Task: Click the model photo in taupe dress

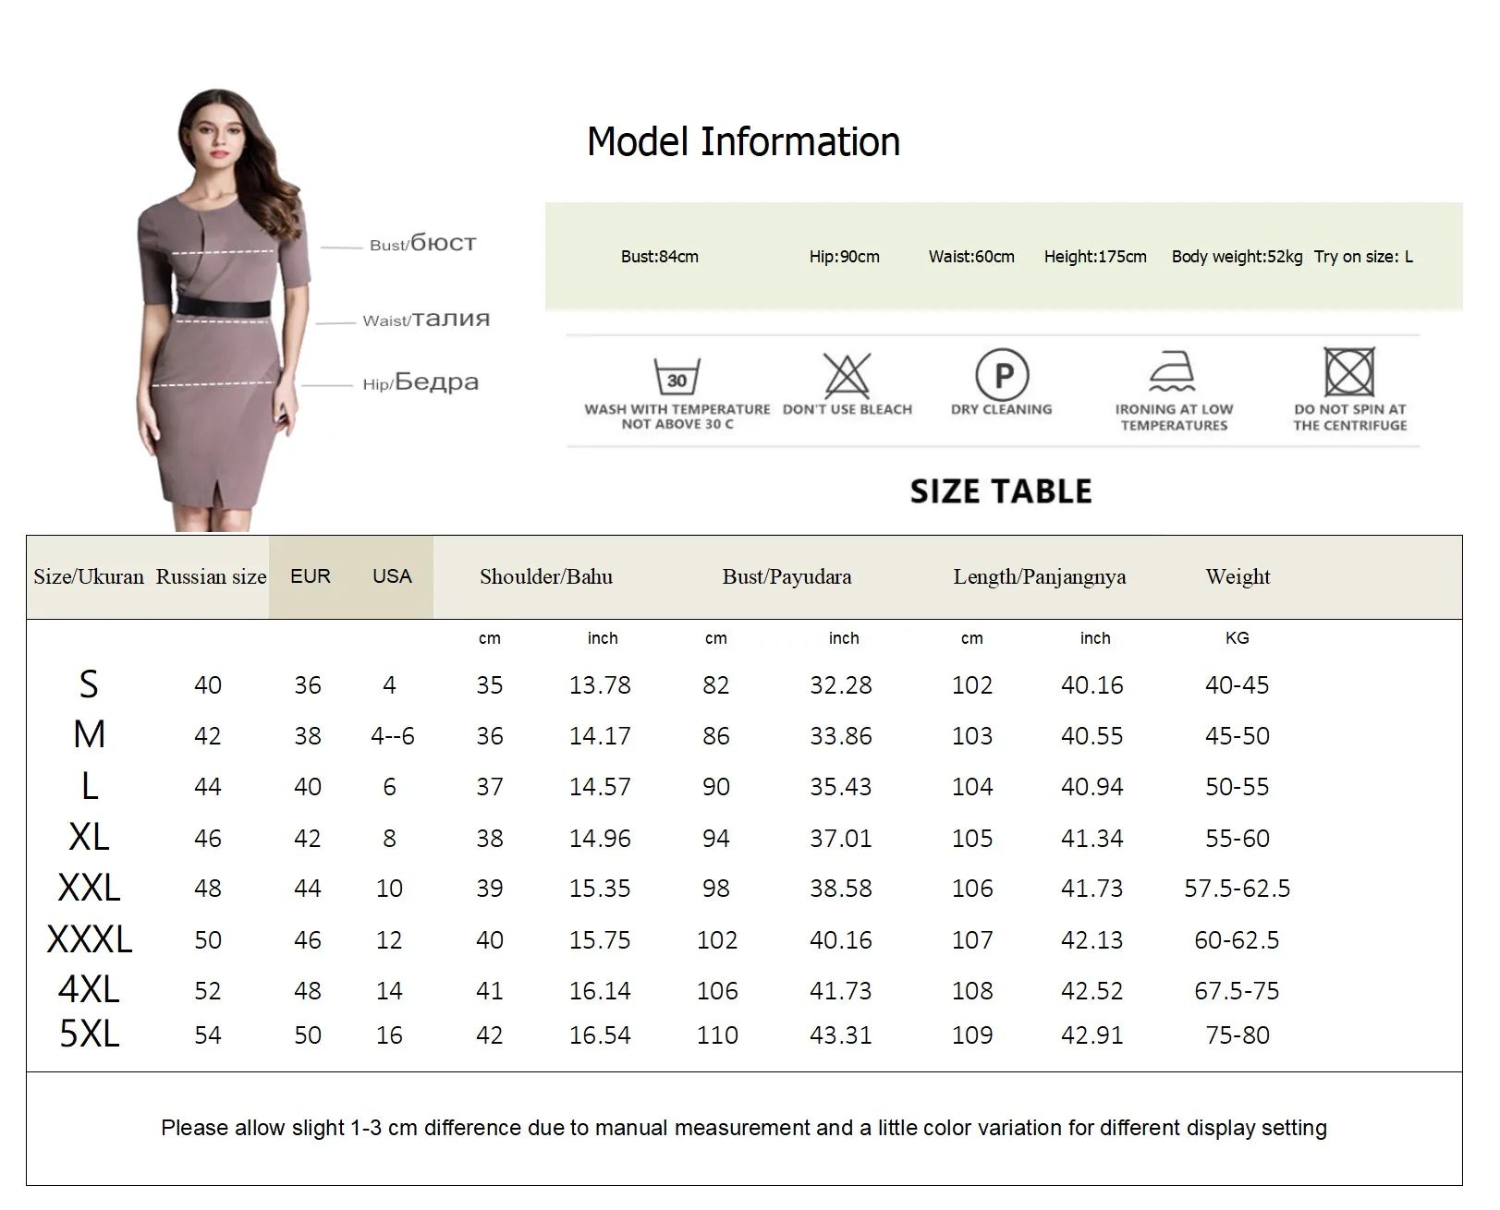Action: click(x=224, y=310)
